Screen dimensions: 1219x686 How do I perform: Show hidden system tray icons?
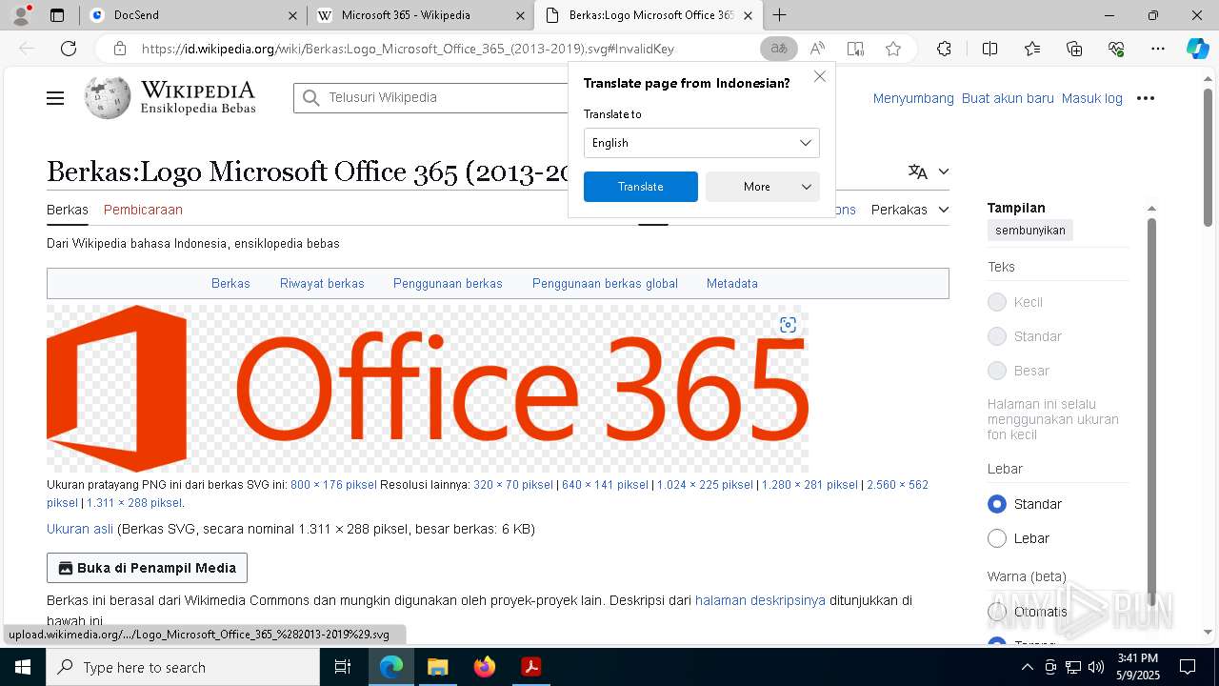1027,668
